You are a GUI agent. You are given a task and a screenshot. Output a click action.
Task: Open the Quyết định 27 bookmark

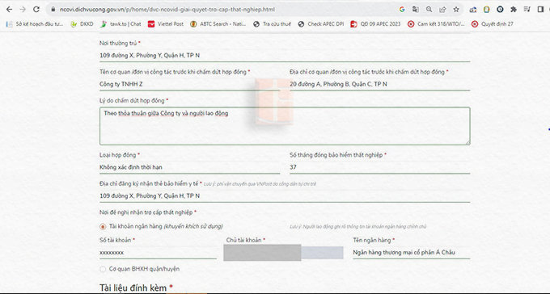[x=492, y=24]
